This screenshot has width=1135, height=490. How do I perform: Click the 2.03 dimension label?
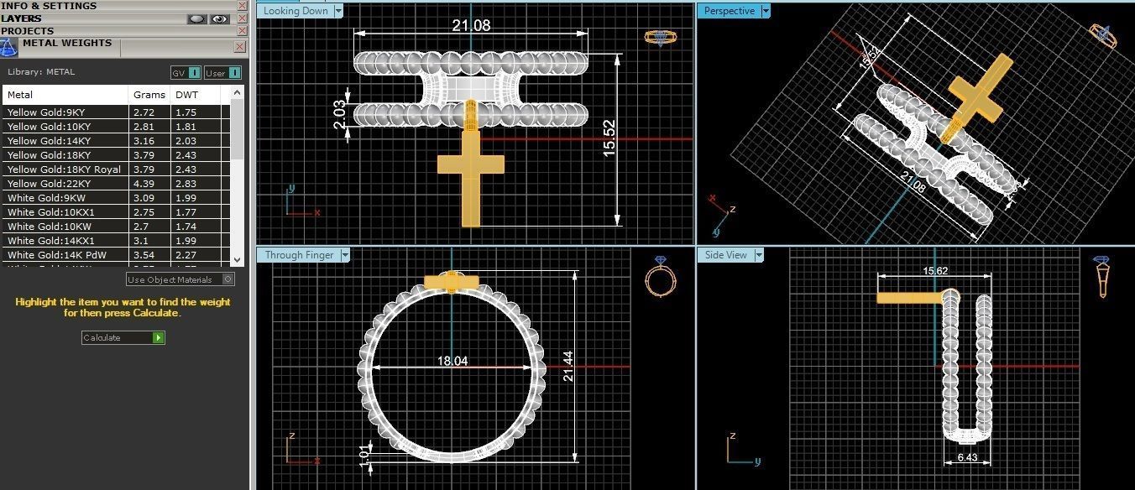338,113
